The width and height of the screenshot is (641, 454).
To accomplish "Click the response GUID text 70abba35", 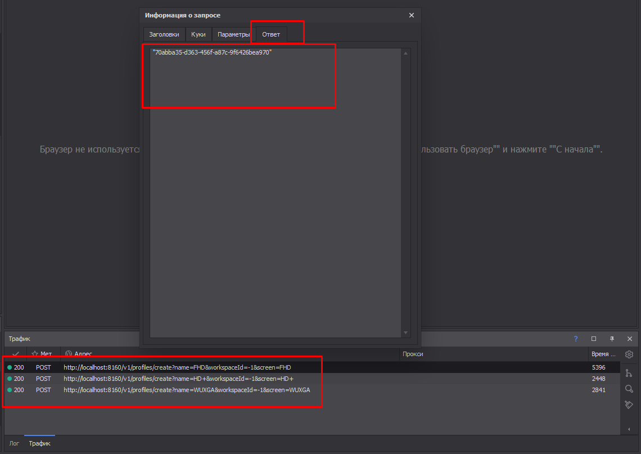I will click(212, 52).
